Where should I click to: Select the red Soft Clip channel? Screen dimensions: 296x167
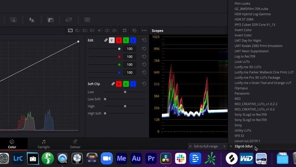[x=119, y=84]
